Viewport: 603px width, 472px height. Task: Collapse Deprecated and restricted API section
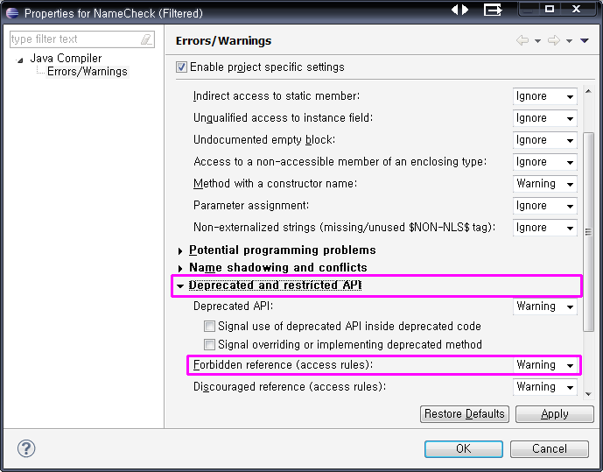point(180,285)
